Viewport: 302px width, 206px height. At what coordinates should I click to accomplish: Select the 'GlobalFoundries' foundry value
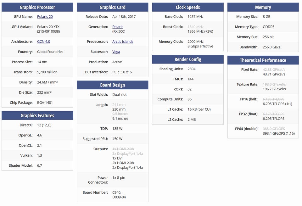(x=50, y=52)
